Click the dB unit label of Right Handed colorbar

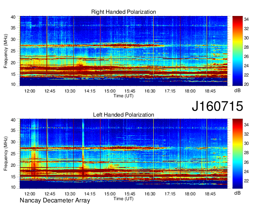(x=237, y=91)
